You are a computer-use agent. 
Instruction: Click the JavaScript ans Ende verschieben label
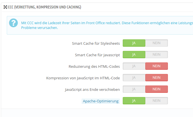point(92,89)
